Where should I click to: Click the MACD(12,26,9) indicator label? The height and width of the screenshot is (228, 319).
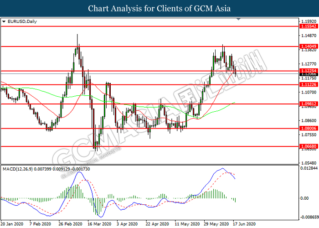pyautogui.click(x=46, y=169)
